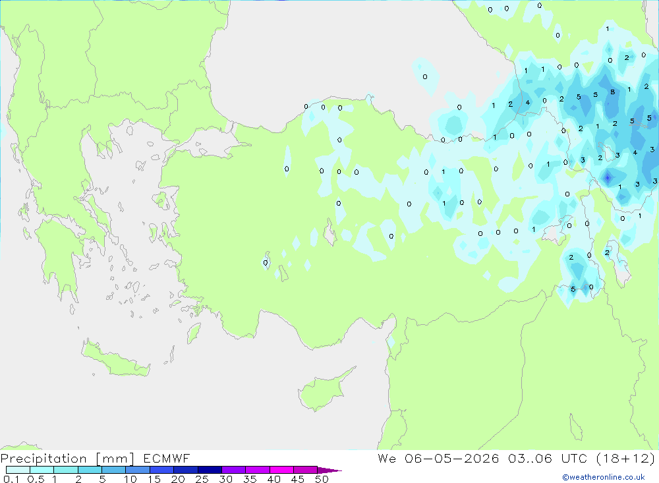Image resolution: width=659 pixels, height=483 pixels.
Task: Click the '03..06 UTC' time range text
Action: coord(547,458)
